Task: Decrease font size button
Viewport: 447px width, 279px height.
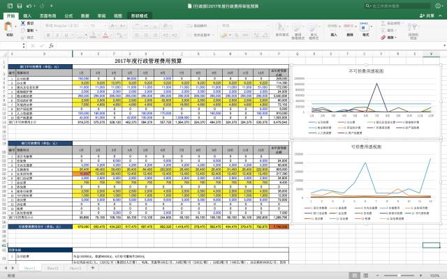Action: click(123, 26)
